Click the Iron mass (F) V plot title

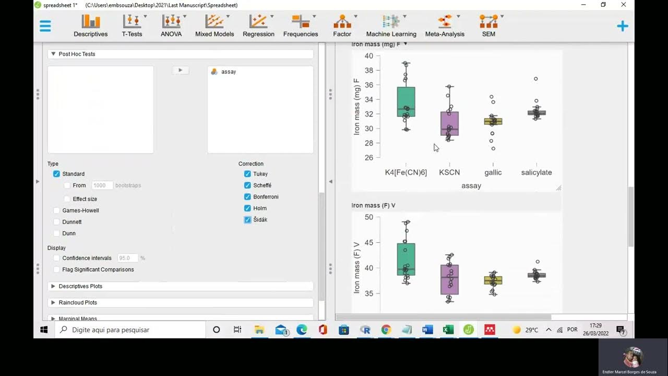click(373, 205)
